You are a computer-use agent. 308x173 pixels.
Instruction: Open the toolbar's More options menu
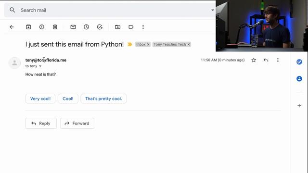point(143,27)
